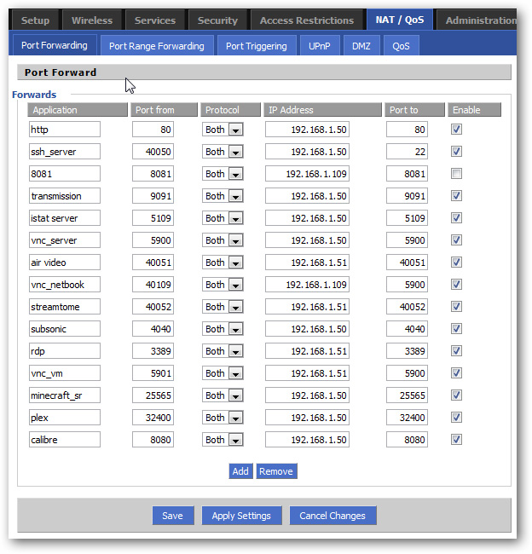
Task: Uncheck Enable for the http forward
Action: pyautogui.click(x=456, y=130)
